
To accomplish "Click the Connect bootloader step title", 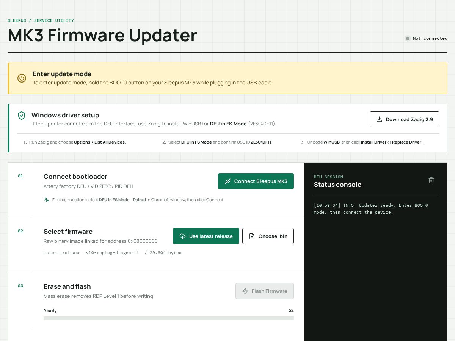I will pos(75,177).
